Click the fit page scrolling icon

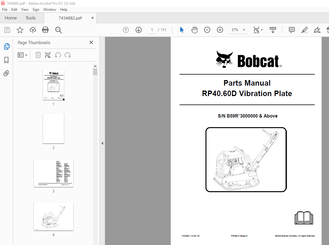point(256,30)
